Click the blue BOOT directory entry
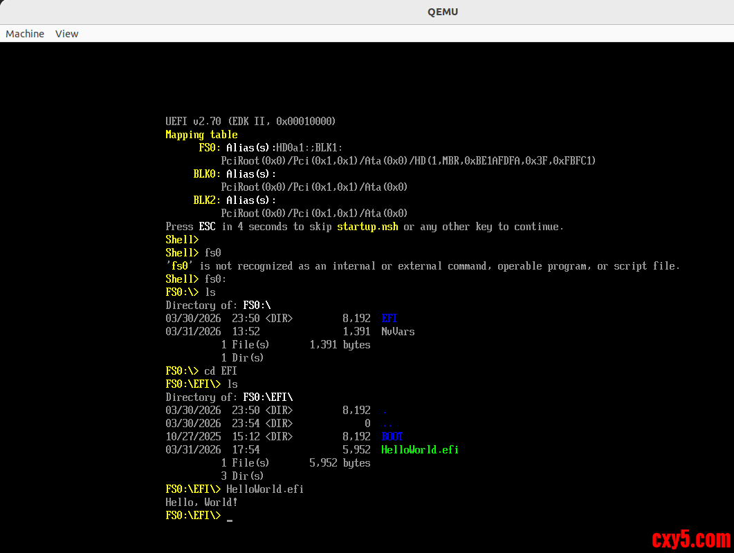The image size is (734, 553). click(x=392, y=437)
